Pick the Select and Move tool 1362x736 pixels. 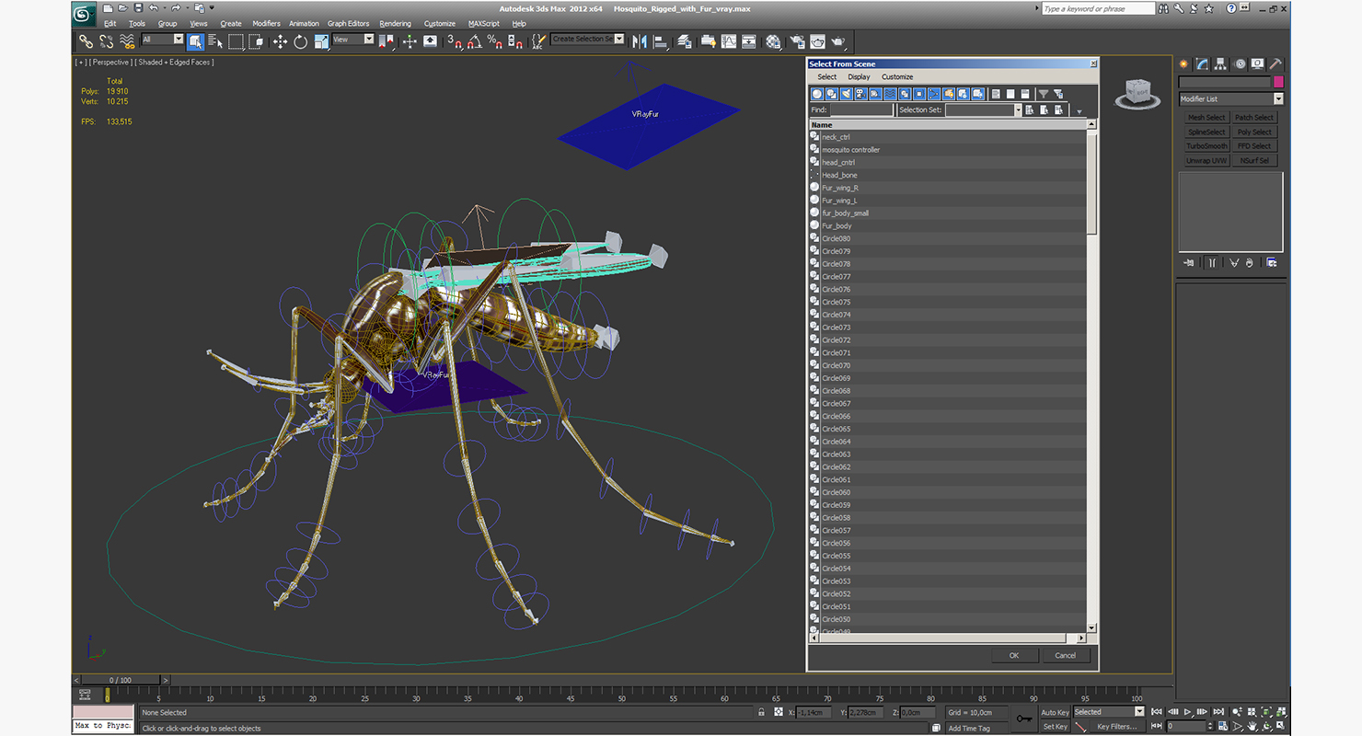(x=280, y=41)
